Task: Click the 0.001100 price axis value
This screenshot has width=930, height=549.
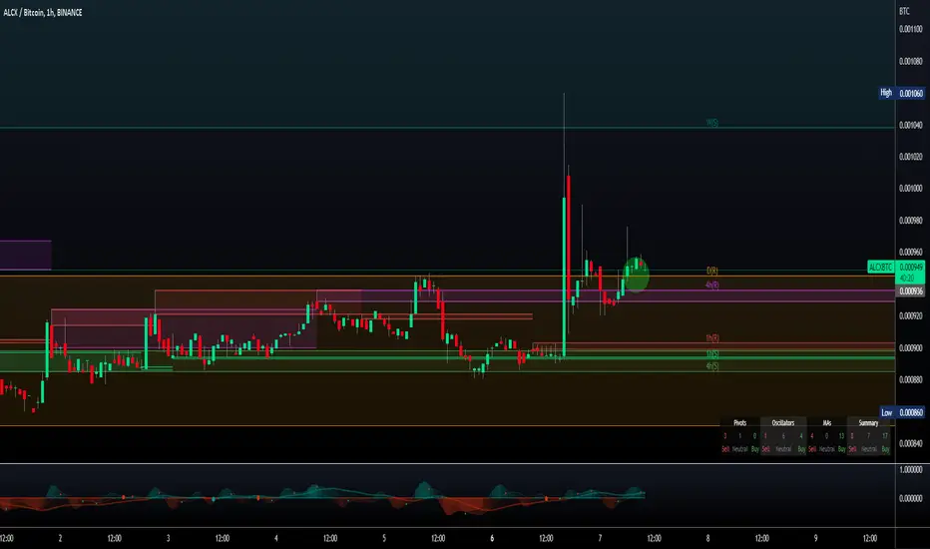Action: (910, 29)
